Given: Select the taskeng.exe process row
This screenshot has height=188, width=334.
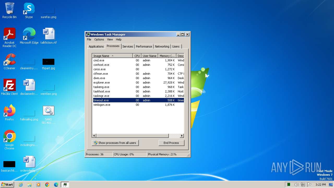Looking at the screenshot, I should pyautogui.click(x=138, y=87).
